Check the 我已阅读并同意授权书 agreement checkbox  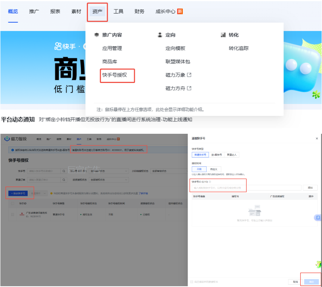point(192,281)
